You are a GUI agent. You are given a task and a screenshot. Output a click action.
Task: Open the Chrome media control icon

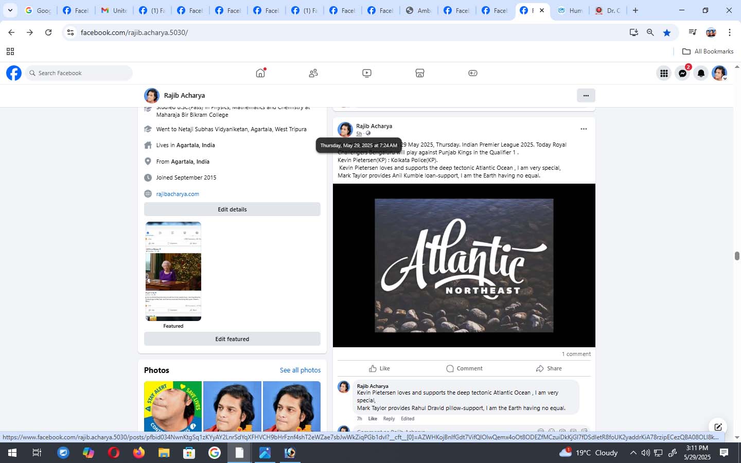pyautogui.click(x=693, y=32)
